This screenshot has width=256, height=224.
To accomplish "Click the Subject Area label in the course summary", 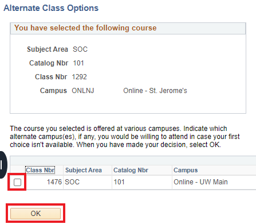I will [x=48, y=49].
